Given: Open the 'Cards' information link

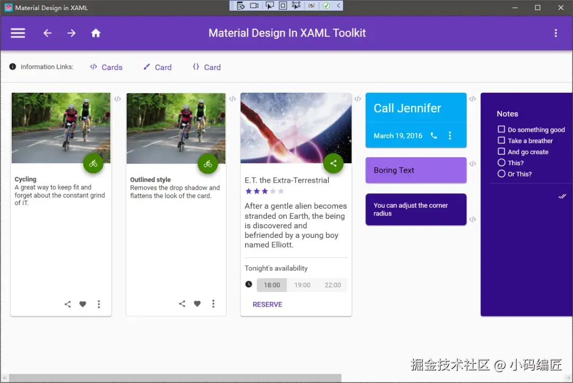Looking at the screenshot, I should [x=106, y=67].
